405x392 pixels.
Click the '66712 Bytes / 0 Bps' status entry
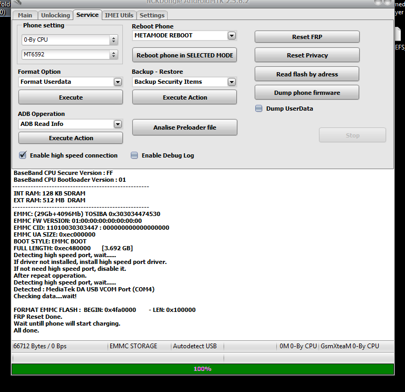40,346
